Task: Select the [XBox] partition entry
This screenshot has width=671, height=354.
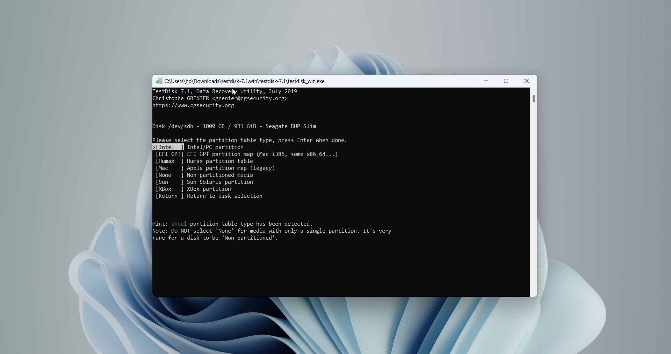Action: [169, 189]
